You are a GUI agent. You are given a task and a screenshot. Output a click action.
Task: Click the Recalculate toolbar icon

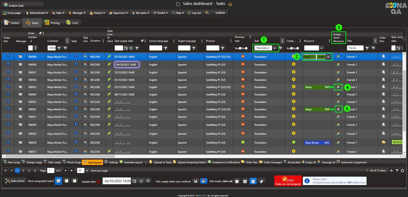tap(293, 162)
